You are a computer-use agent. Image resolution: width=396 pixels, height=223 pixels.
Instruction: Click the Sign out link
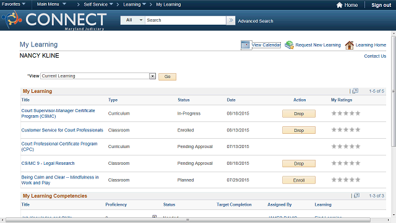point(381,5)
